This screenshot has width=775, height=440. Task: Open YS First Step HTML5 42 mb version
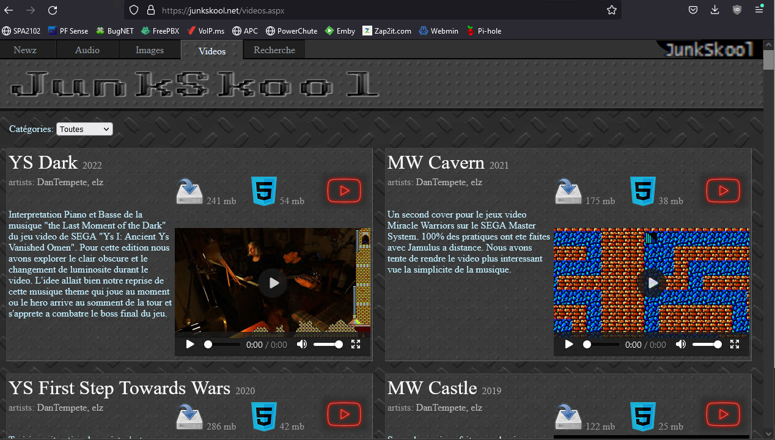click(x=264, y=416)
